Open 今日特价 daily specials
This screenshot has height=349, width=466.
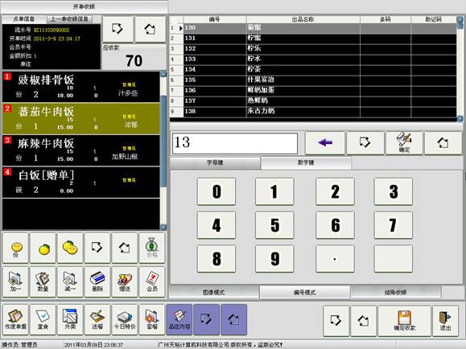[x=125, y=319]
